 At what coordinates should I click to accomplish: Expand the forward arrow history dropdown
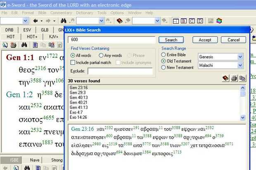point(55,21)
